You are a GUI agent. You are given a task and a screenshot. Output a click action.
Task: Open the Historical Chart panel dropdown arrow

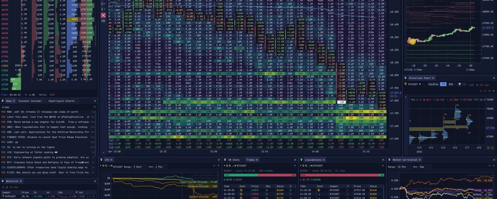pos(405,78)
